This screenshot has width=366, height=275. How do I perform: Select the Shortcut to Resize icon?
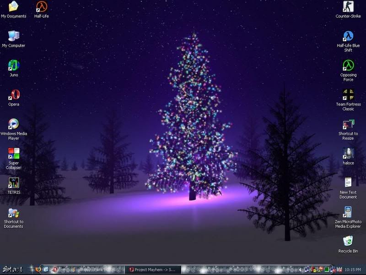[348, 124]
